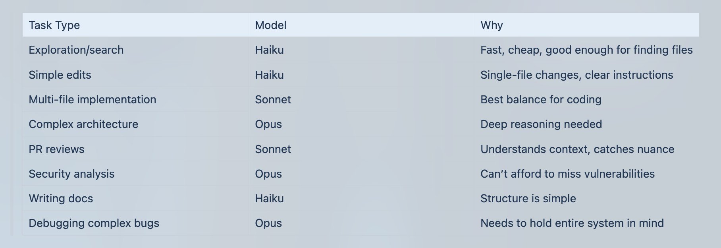Select the "Security analysis" cell
Image resolution: width=721 pixels, height=248 pixels.
pos(71,174)
